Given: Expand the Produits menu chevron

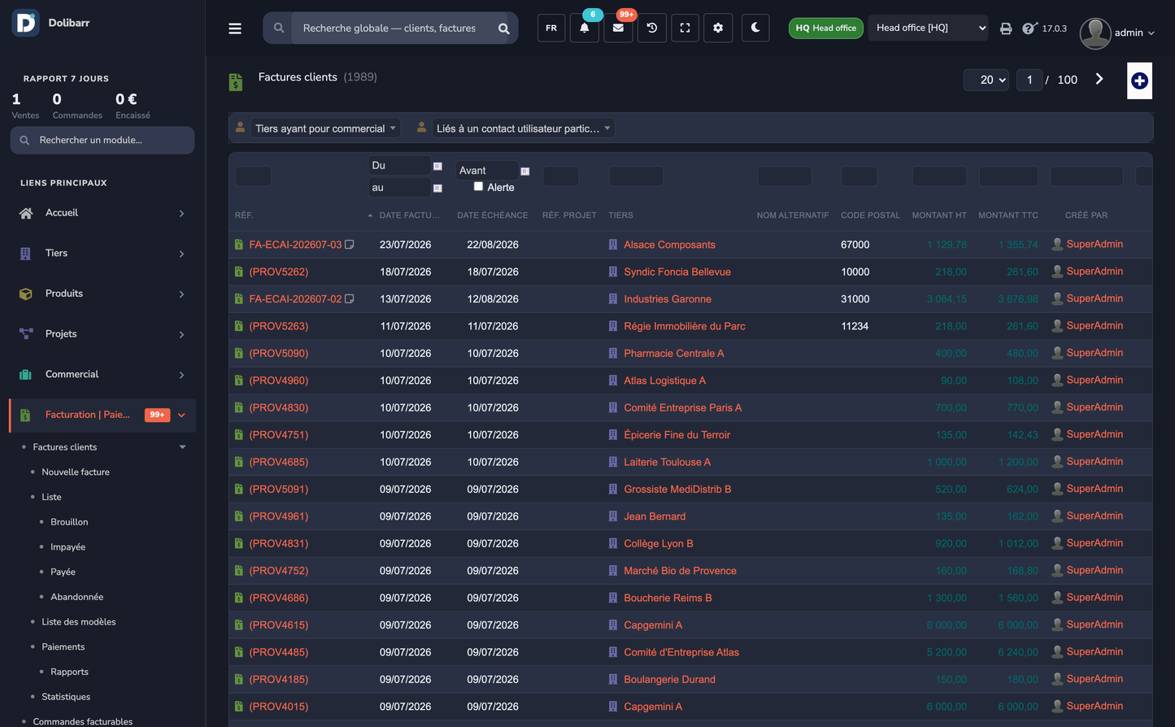Looking at the screenshot, I should (181, 294).
